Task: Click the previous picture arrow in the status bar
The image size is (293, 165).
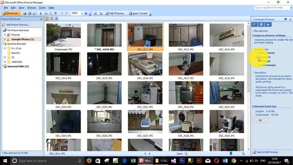Action: (x=145, y=154)
